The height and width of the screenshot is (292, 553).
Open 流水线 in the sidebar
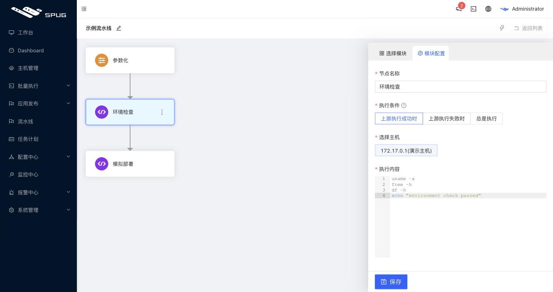[38, 121]
